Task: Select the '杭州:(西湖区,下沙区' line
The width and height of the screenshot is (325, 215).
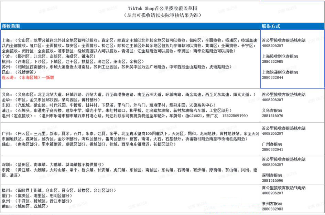Action: (x=73, y=62)
